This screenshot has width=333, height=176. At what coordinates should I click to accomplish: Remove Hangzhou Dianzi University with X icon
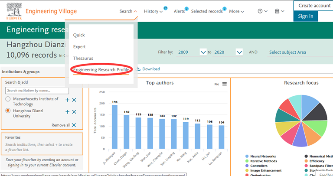coord(74,112)
